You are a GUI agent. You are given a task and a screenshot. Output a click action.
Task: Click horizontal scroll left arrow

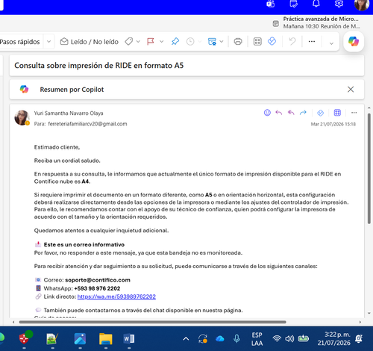(13, 322)
